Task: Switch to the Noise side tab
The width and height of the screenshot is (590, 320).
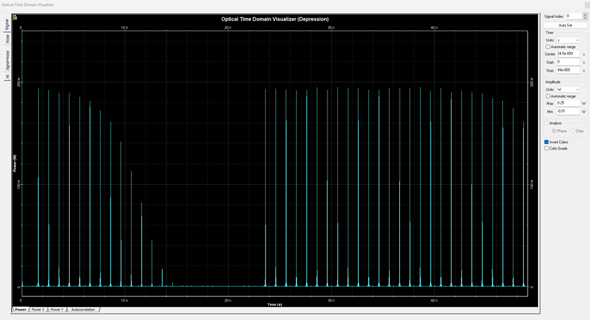Action: tap(7, 39)
